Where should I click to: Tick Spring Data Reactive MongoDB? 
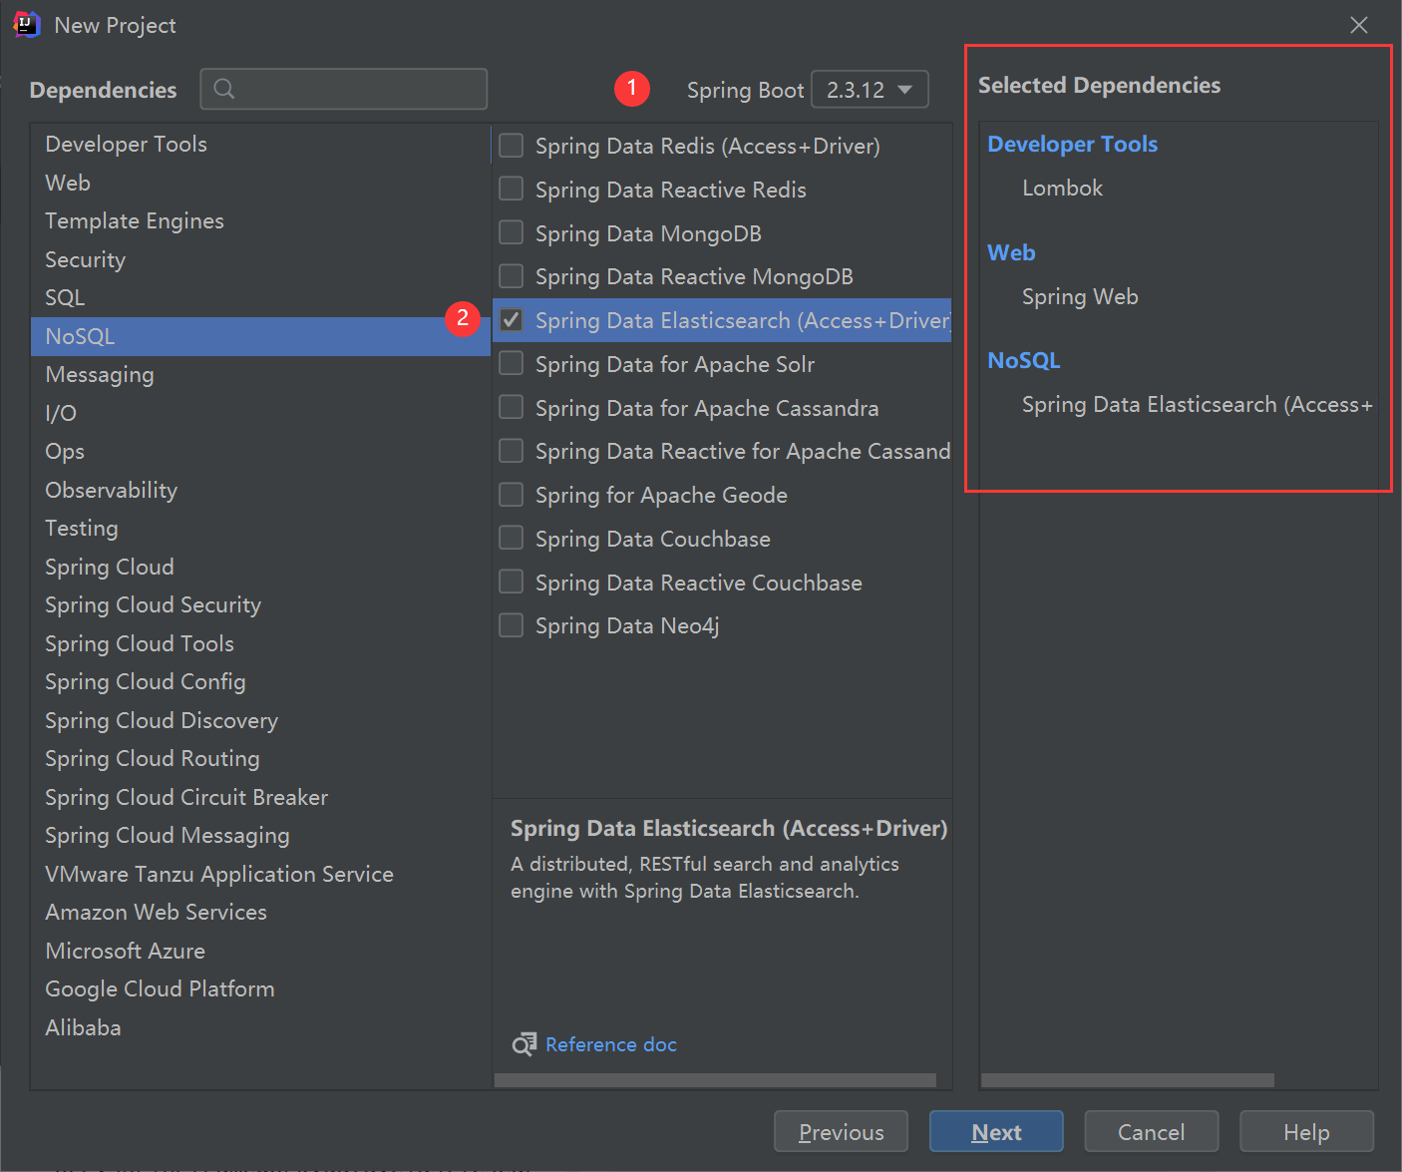point(511,275)
